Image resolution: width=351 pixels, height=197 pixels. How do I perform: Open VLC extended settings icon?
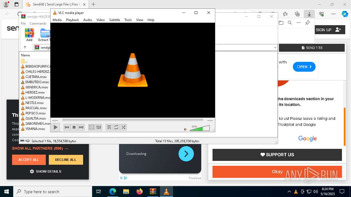pos(99,127)
